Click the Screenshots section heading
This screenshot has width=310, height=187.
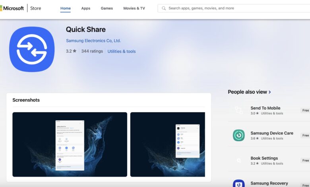click(26, 100)
